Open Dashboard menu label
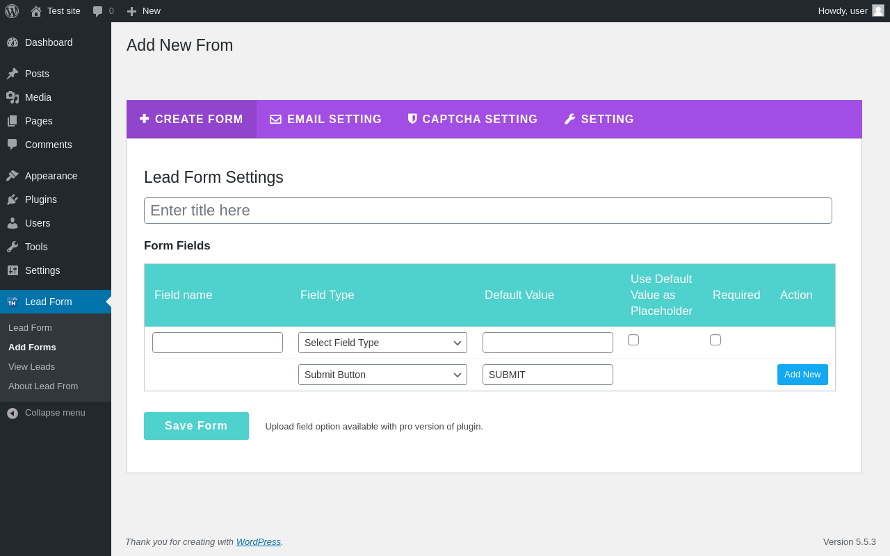The image size is (890, 556). coord(49,42)
